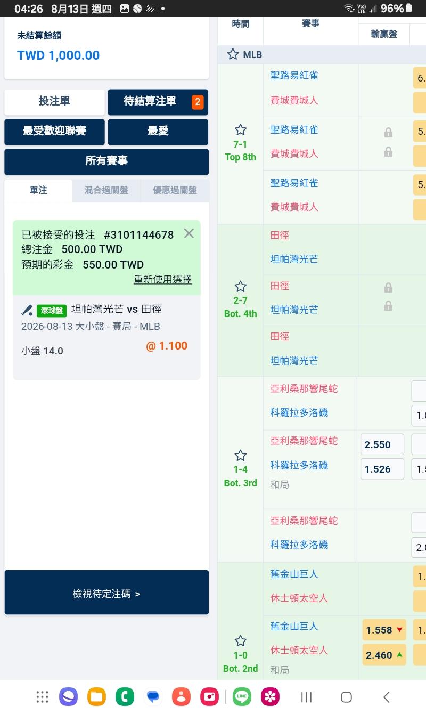Viewport: 426px width, 714px height.
Task: Click the 時間 column header
Action: (x=240, y=24)
